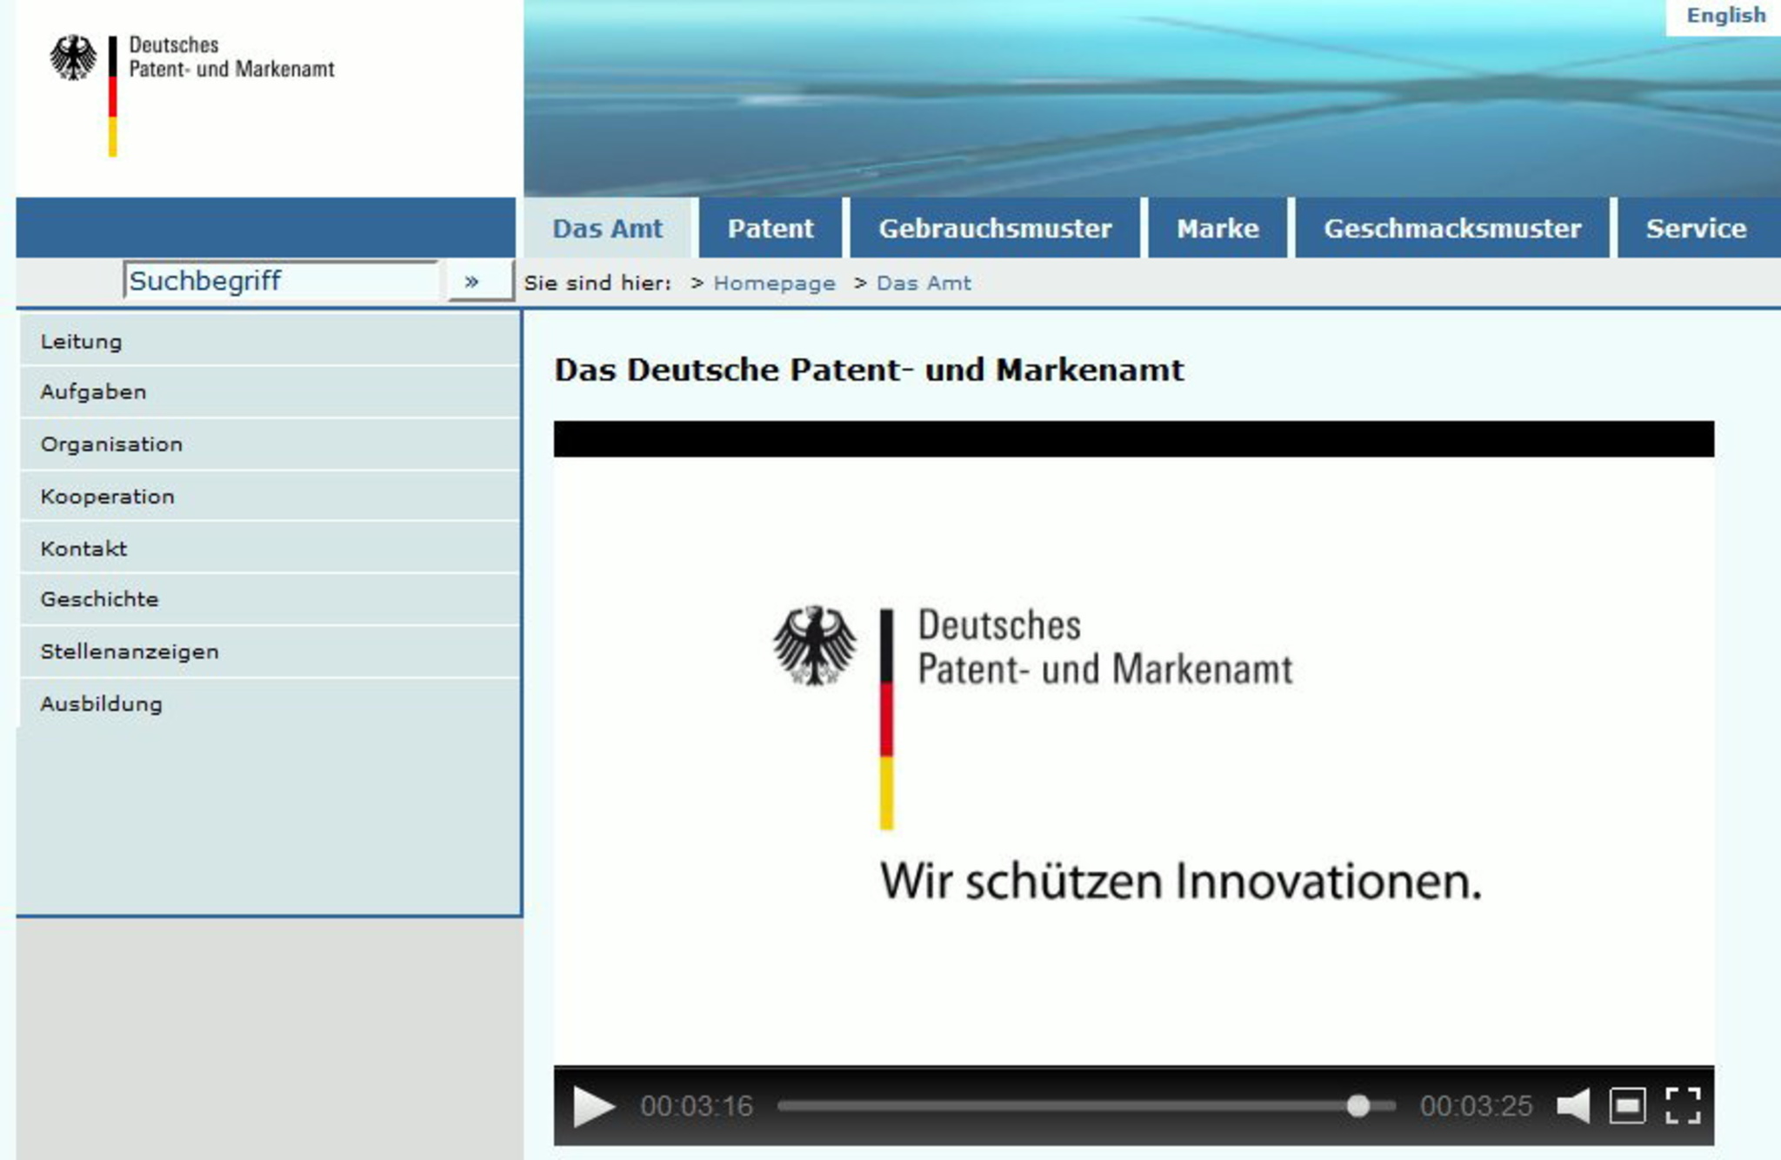This screenshot has width=1781, height=1160.
Task: Open Leitung in the sidebar menu
Action: point(82,342)
